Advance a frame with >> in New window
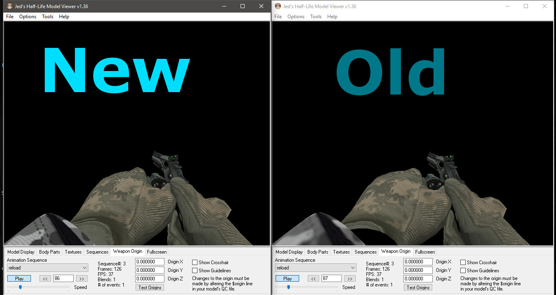 [82, 278]
